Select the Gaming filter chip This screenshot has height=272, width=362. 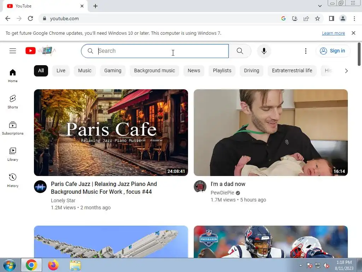pos(113,70)
